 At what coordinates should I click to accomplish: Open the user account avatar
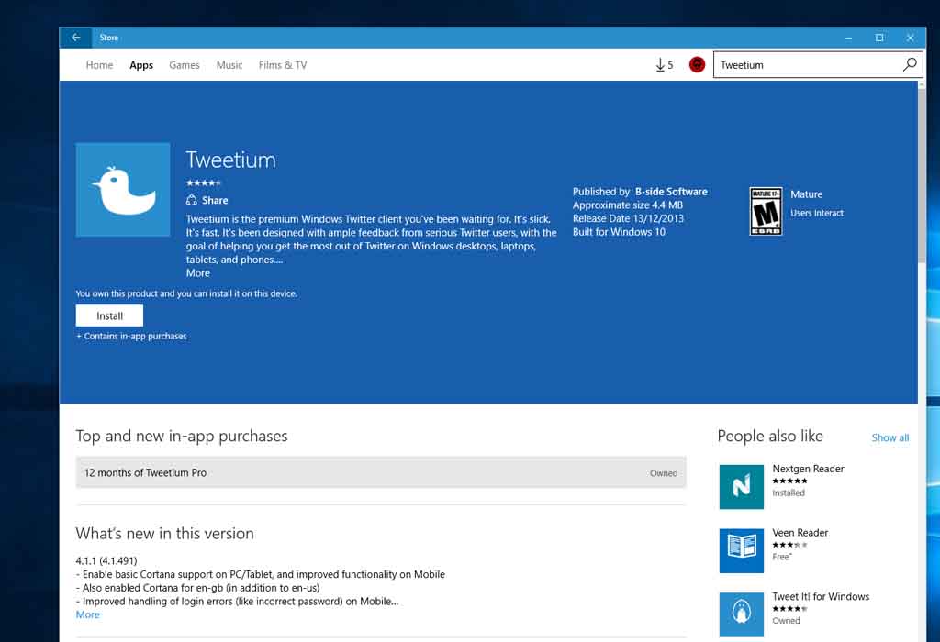[697, 65]
